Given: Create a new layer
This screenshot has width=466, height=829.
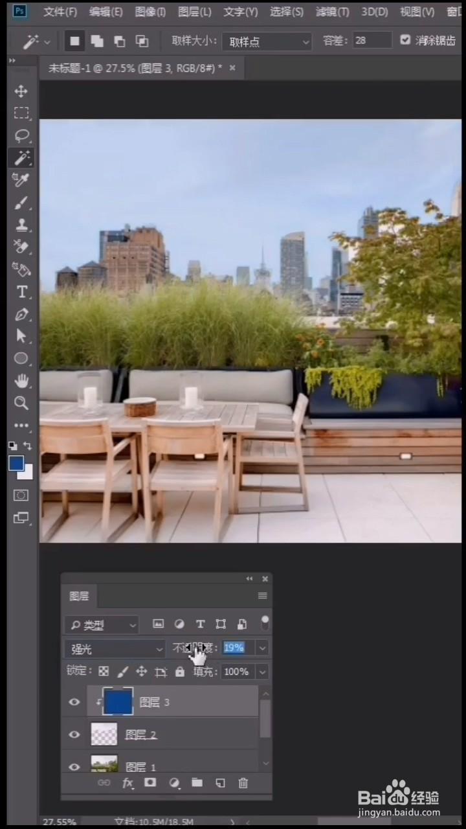Looking at the screenshot, I should coord(220,783).
